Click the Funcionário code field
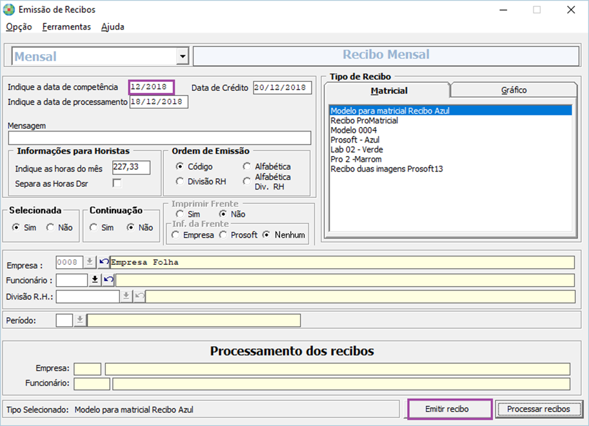This screenshot has width=589, height=426. point(72,280)
